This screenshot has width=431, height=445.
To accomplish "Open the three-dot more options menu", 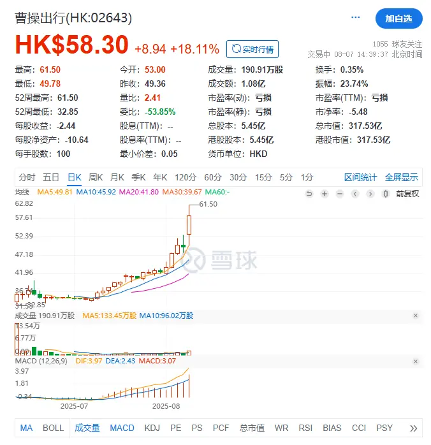I will pyautogui.click(x=355, y=17).
